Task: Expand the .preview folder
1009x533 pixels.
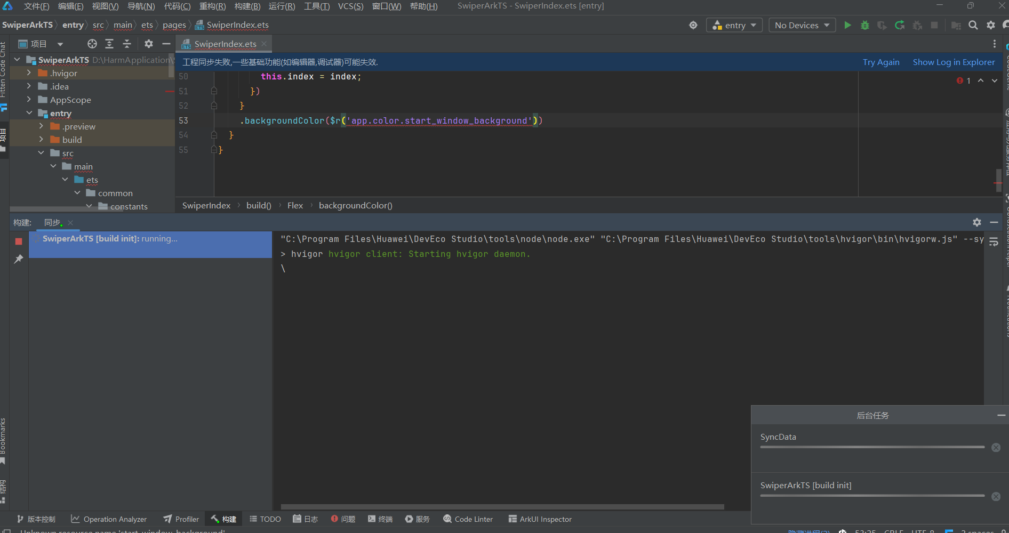Action: [41, 126]
